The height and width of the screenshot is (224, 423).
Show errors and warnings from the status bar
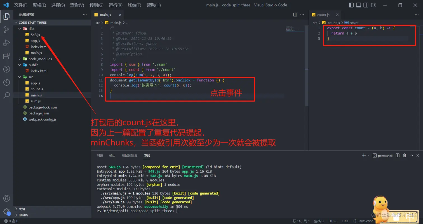(x=11, y=221)
